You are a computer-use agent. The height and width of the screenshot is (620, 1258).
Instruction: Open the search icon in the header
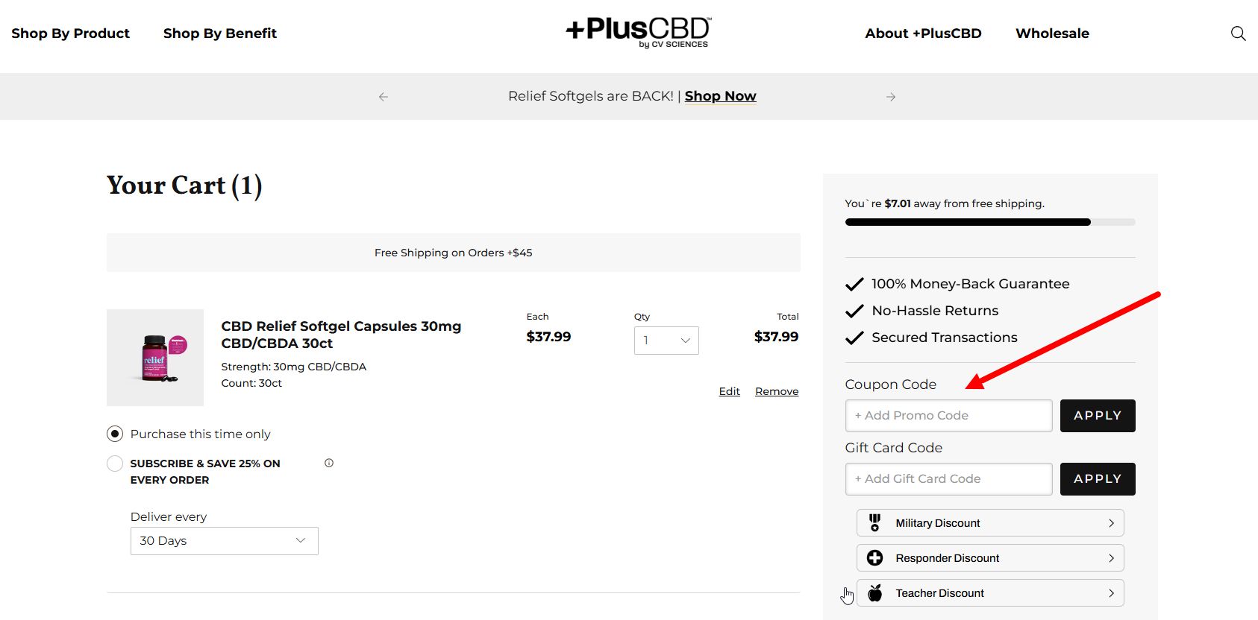pyautogui.click(x=1238, y=33)
